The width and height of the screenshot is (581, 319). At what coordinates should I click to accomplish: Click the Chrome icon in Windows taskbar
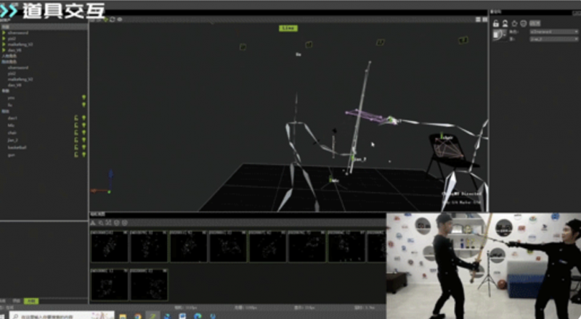click(x=137, y=316)
